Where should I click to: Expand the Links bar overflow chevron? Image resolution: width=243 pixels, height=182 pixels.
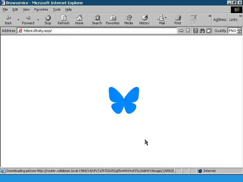[x=240, y=16]
